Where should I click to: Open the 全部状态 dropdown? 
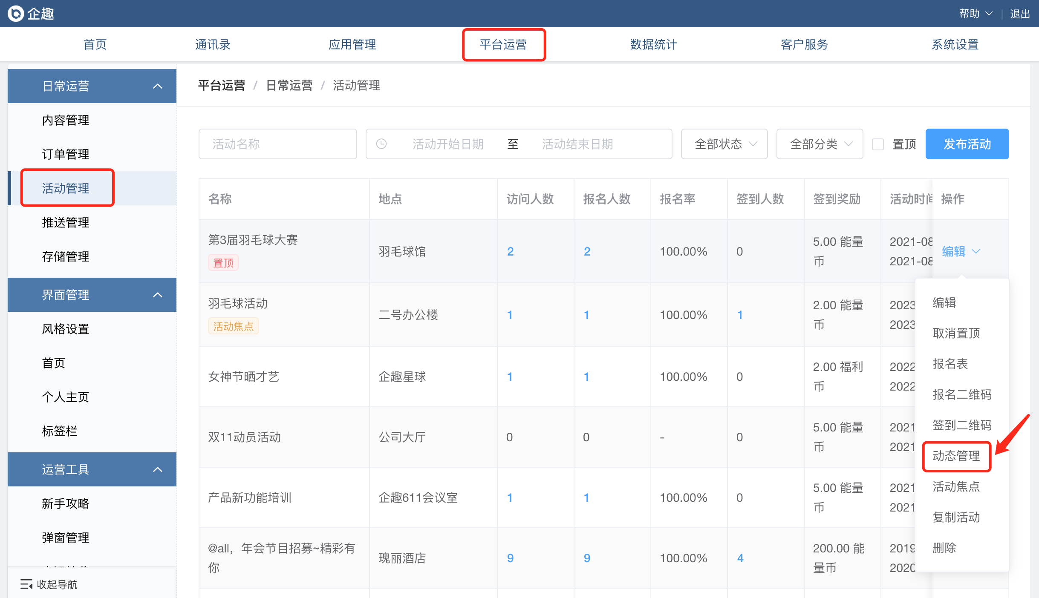724,144
